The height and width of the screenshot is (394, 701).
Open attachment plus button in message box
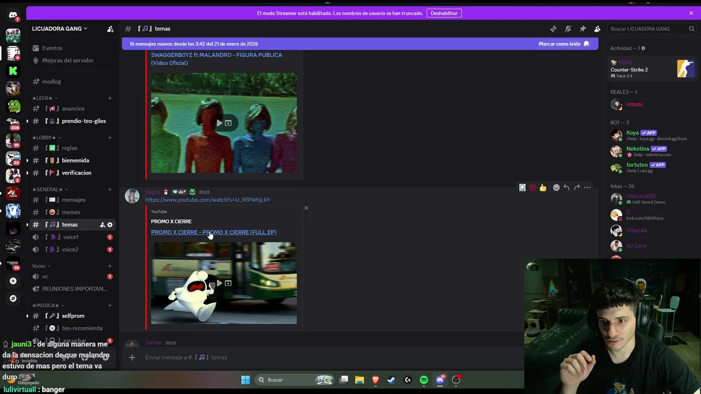click(x=132, y=357)
